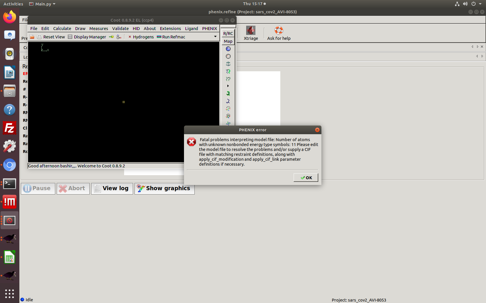Expand the side toolbar arrow below Rotate Translate
Image resolution: width=486 pixels, height=303 pixels.
pos(228,86)
